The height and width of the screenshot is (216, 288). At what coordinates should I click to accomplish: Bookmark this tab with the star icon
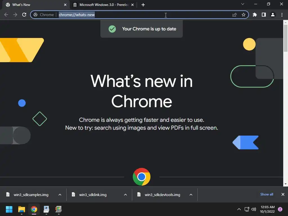coord(244,15)
